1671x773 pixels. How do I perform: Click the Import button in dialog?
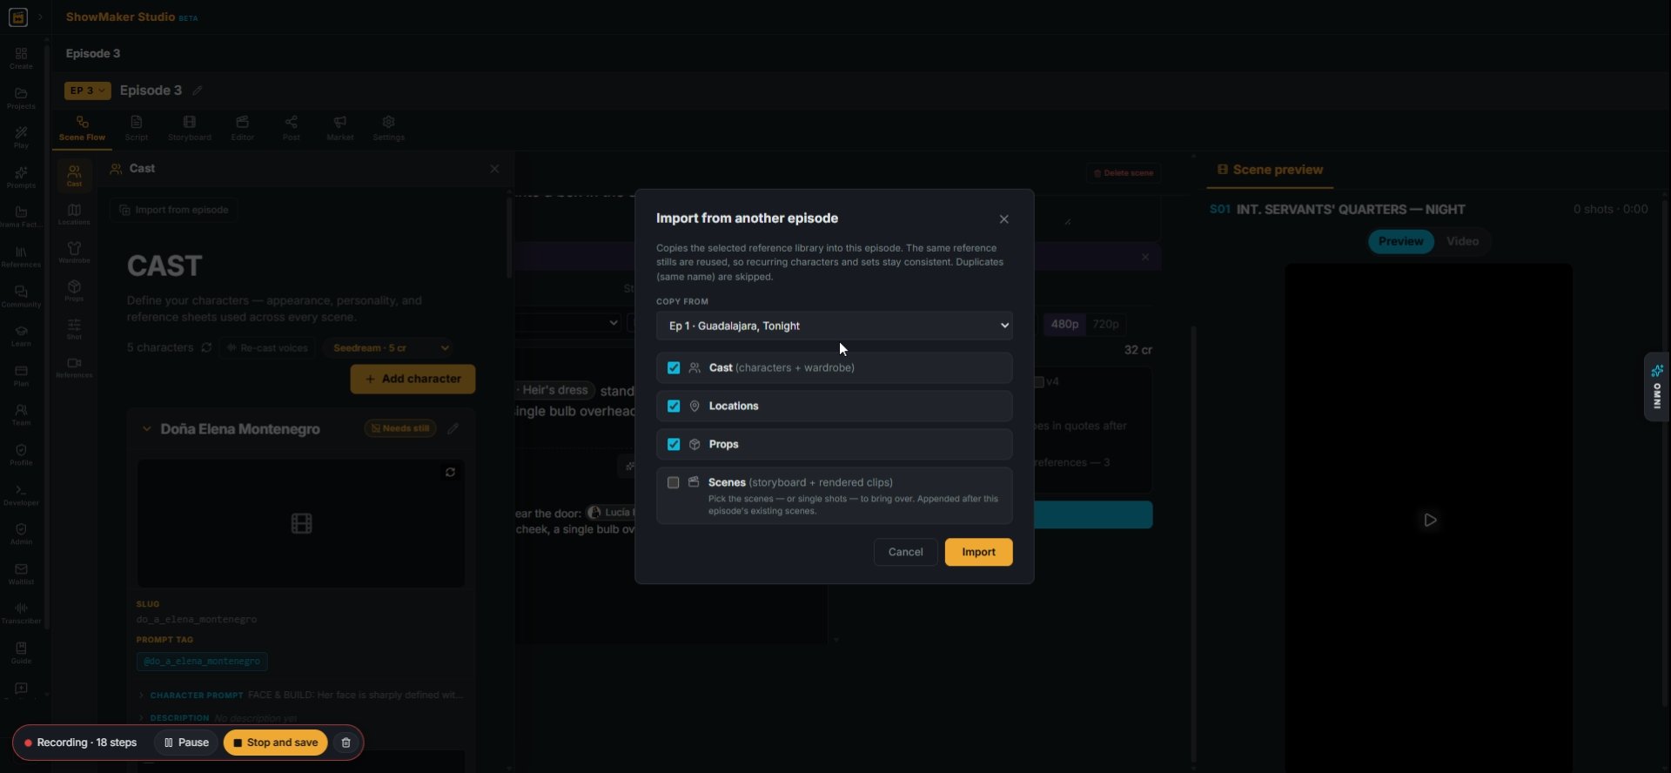click(x=978, y=552)
